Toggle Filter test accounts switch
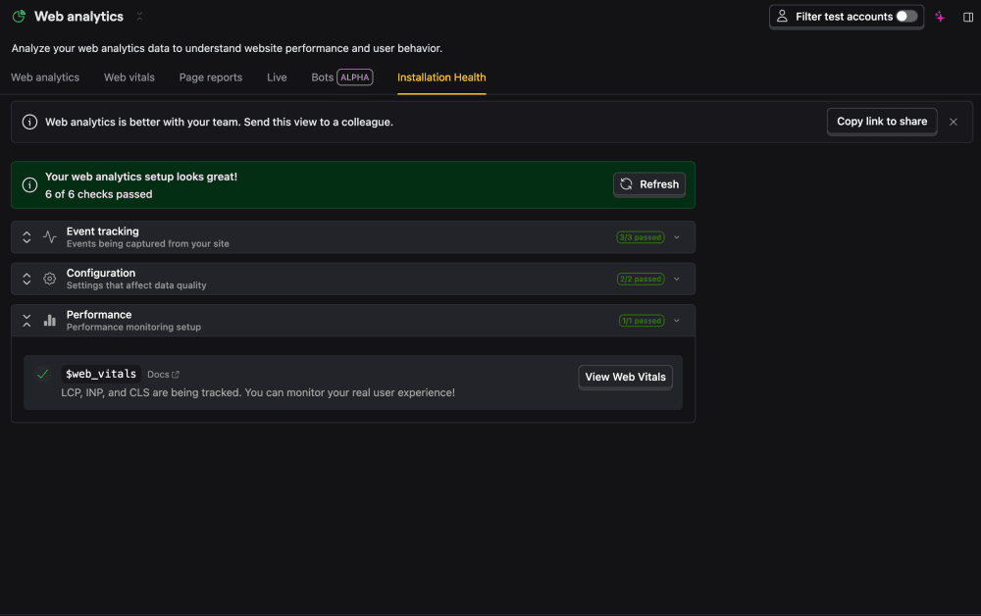 coord(906,17)
